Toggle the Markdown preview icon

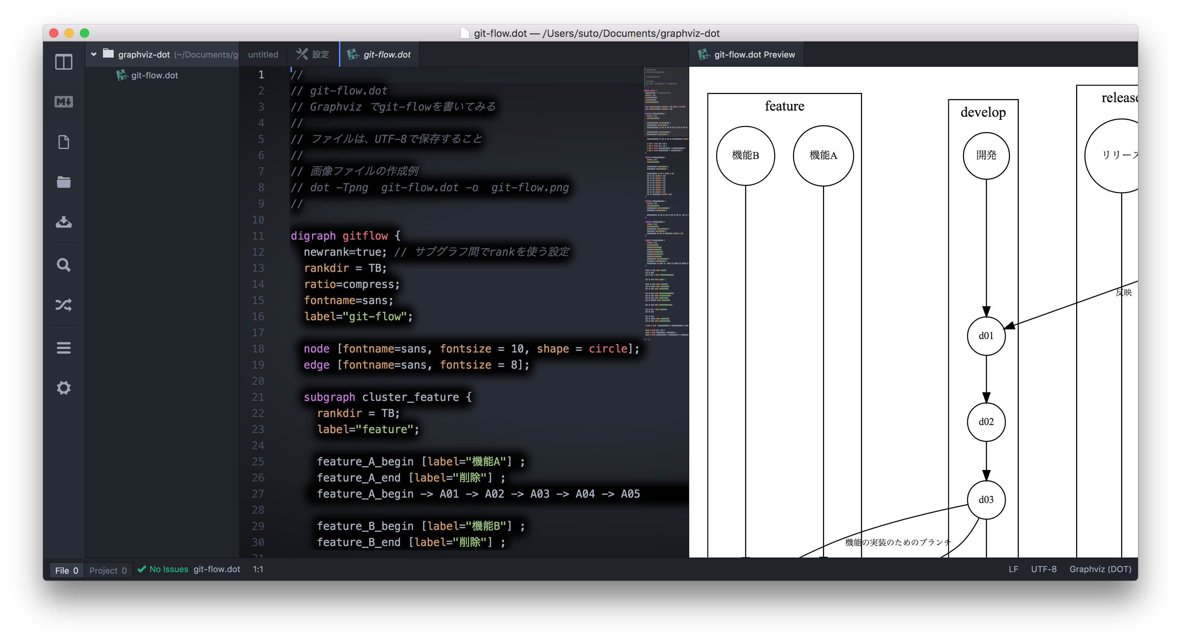63,102
